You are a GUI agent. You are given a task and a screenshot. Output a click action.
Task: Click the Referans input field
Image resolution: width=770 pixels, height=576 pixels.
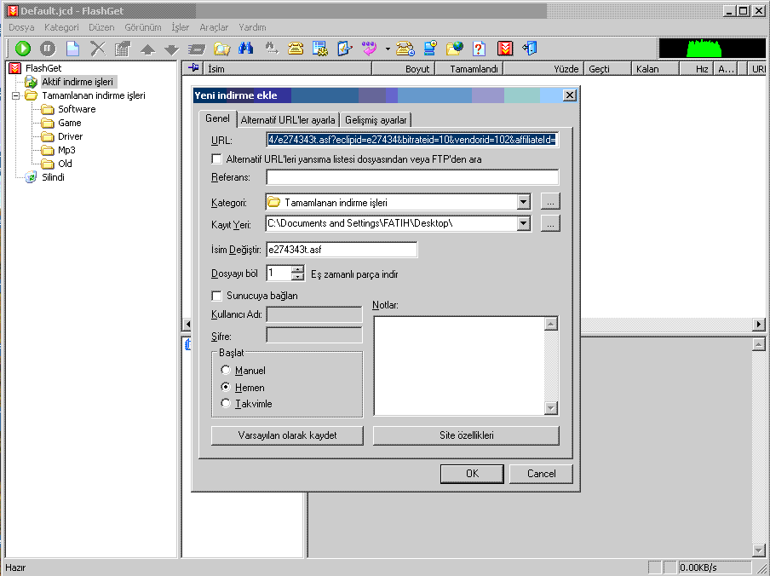412,177
